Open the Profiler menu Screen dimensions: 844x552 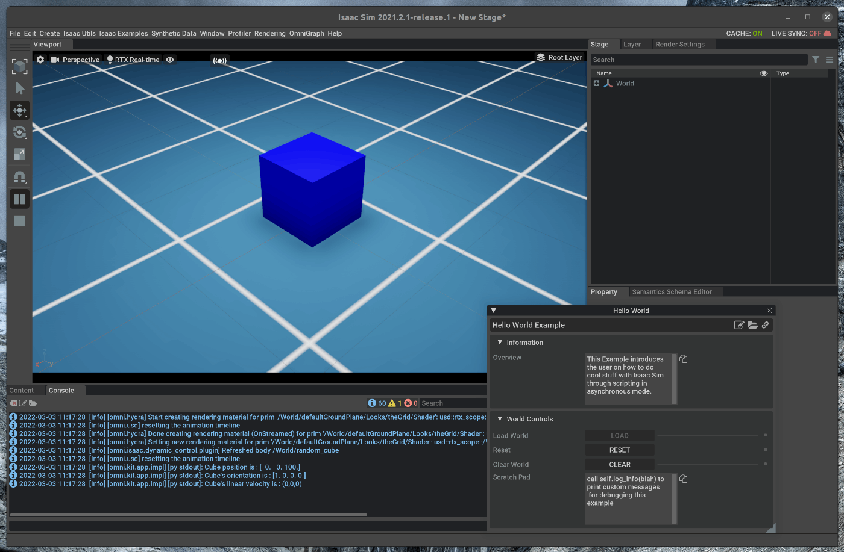point(239,33)
